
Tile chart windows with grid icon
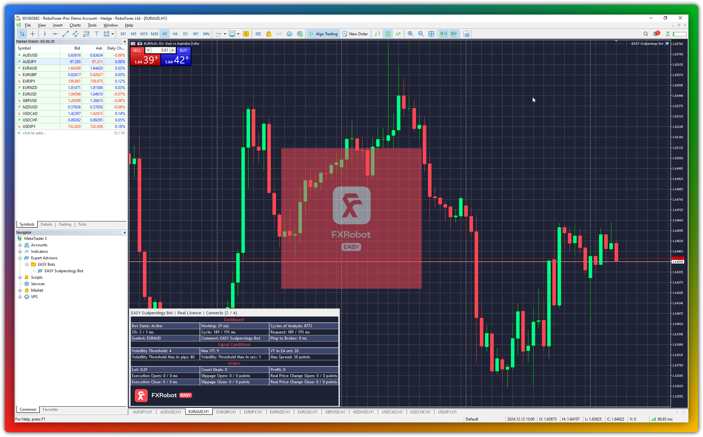tap(431, 34)
